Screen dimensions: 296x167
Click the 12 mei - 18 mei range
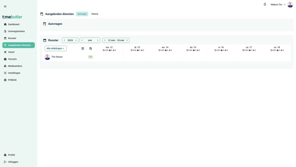[116, 40]
